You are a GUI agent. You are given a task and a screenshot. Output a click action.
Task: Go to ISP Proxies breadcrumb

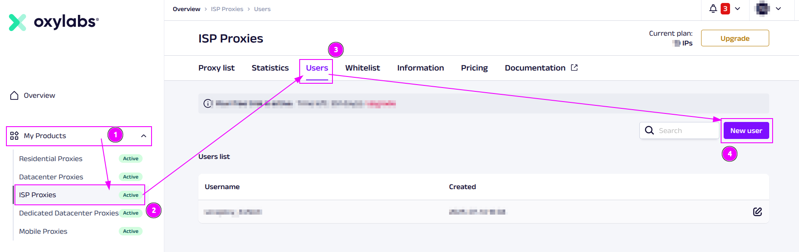(227, 9)
